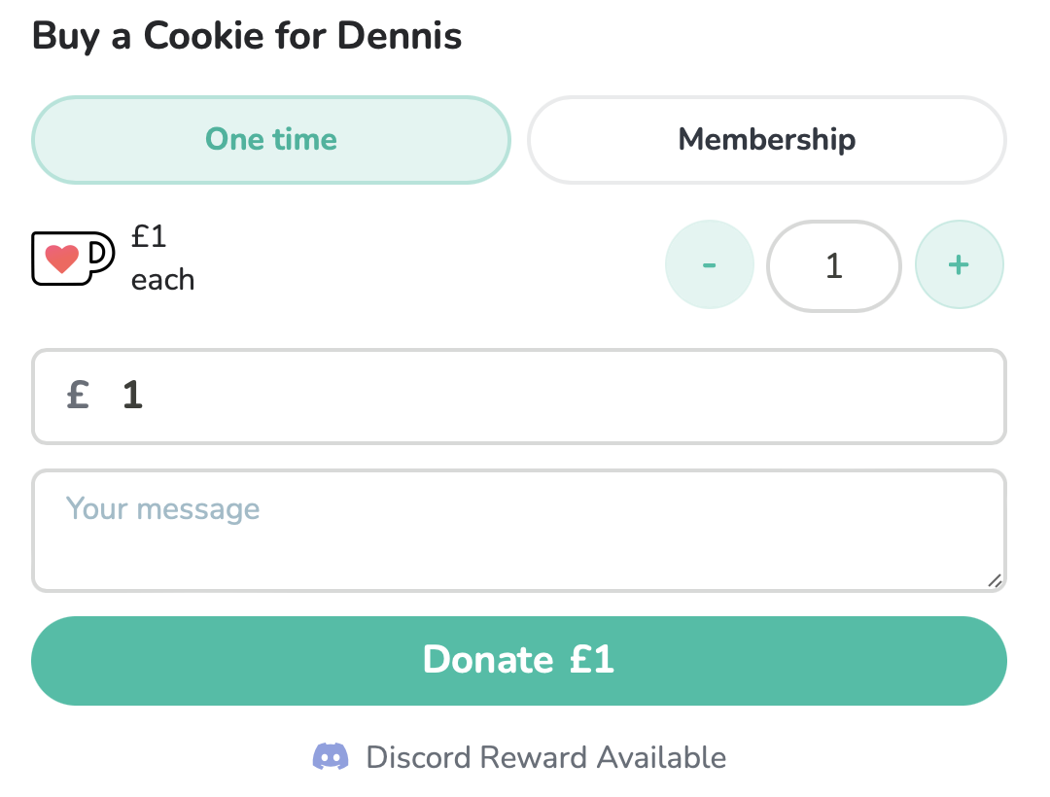Click the amount value 1 after the pound sign
This screenshot has height=797, width=1050.
pyautogui.click(x=133, y=396)
